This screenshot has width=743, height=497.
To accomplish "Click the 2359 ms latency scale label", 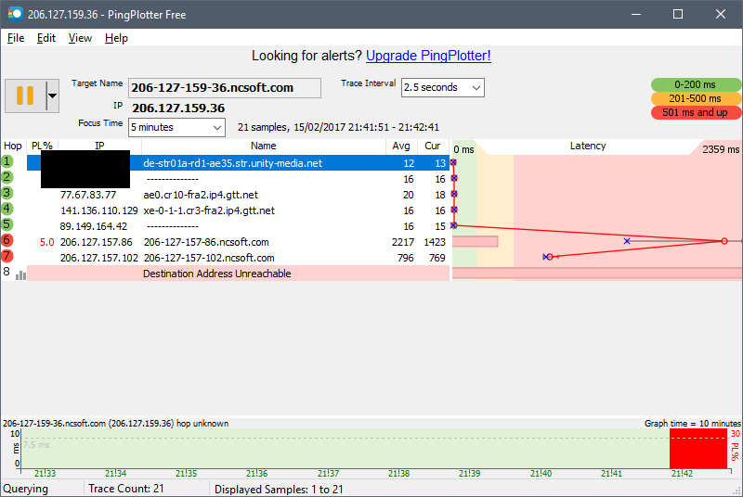I will click(x=721, y=149).
